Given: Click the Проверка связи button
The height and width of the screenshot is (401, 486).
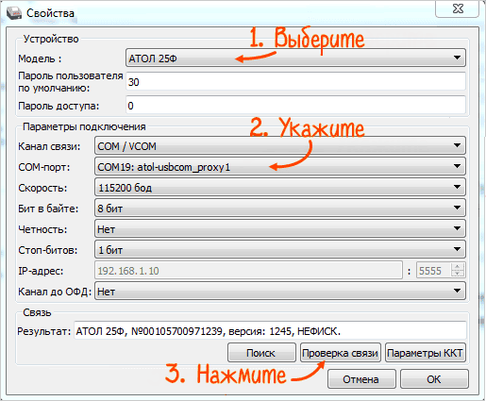Looking at the screenshot, I should tap(340, 353).
